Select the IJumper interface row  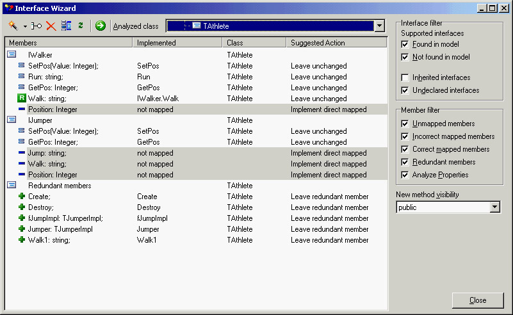(40, 120)
